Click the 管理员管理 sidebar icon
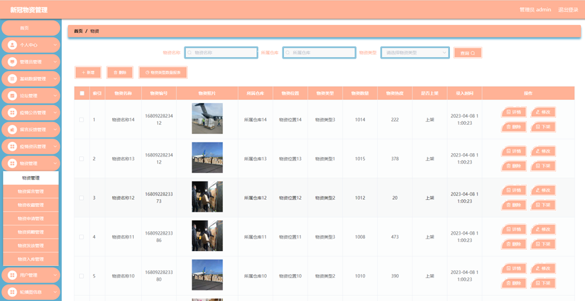 click(13, 62)
